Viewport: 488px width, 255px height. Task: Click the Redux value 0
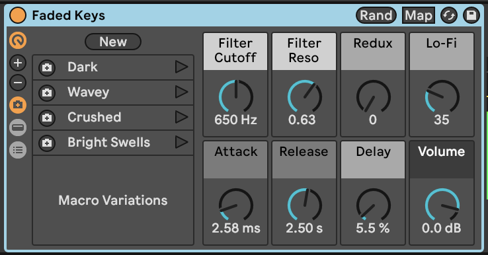coord(373,120)
